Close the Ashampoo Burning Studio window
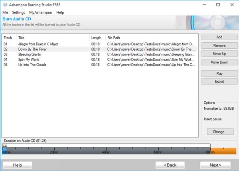The height and width of the screenshot is (171, 239). click(x=232, y=5)
